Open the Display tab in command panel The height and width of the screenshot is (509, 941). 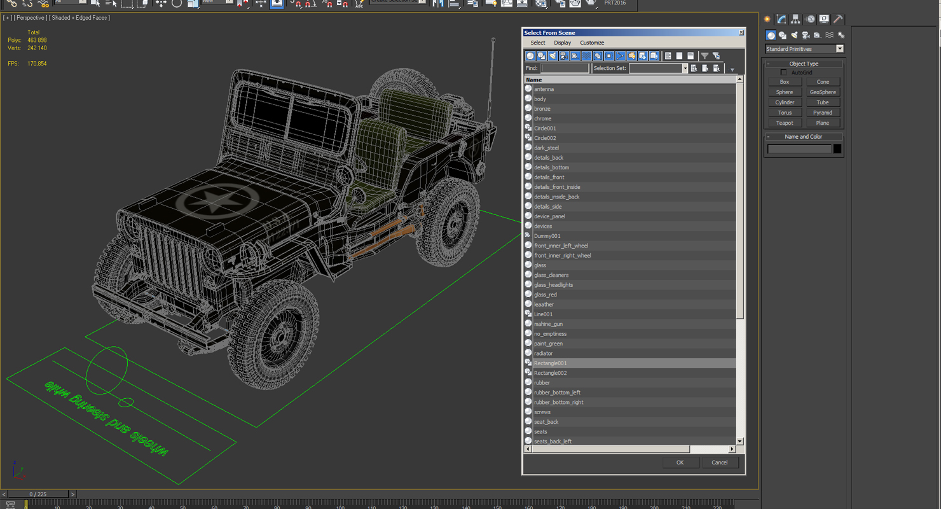824,19
